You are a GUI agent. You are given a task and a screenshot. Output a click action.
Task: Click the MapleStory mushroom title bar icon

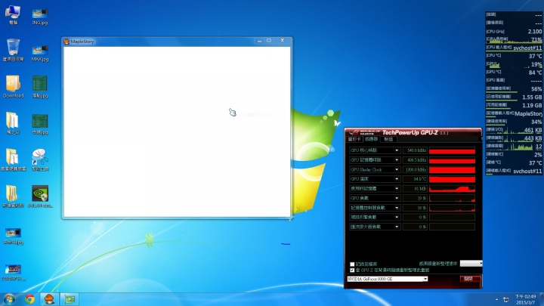coord(66,42)
